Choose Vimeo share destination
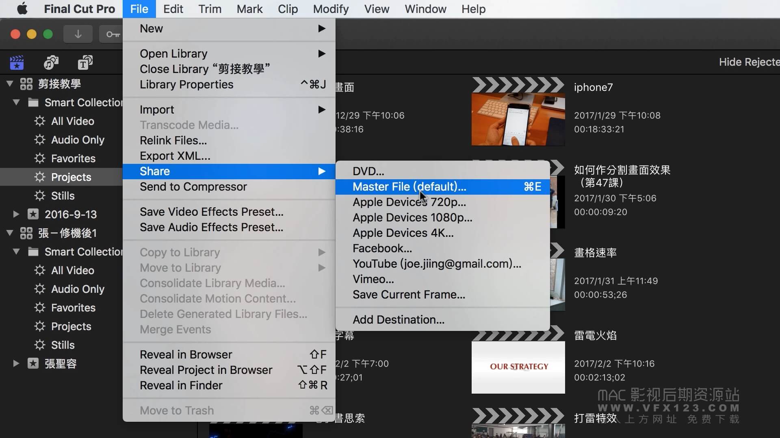This screenshot has height=438, width=780. (x=443, y=279)
